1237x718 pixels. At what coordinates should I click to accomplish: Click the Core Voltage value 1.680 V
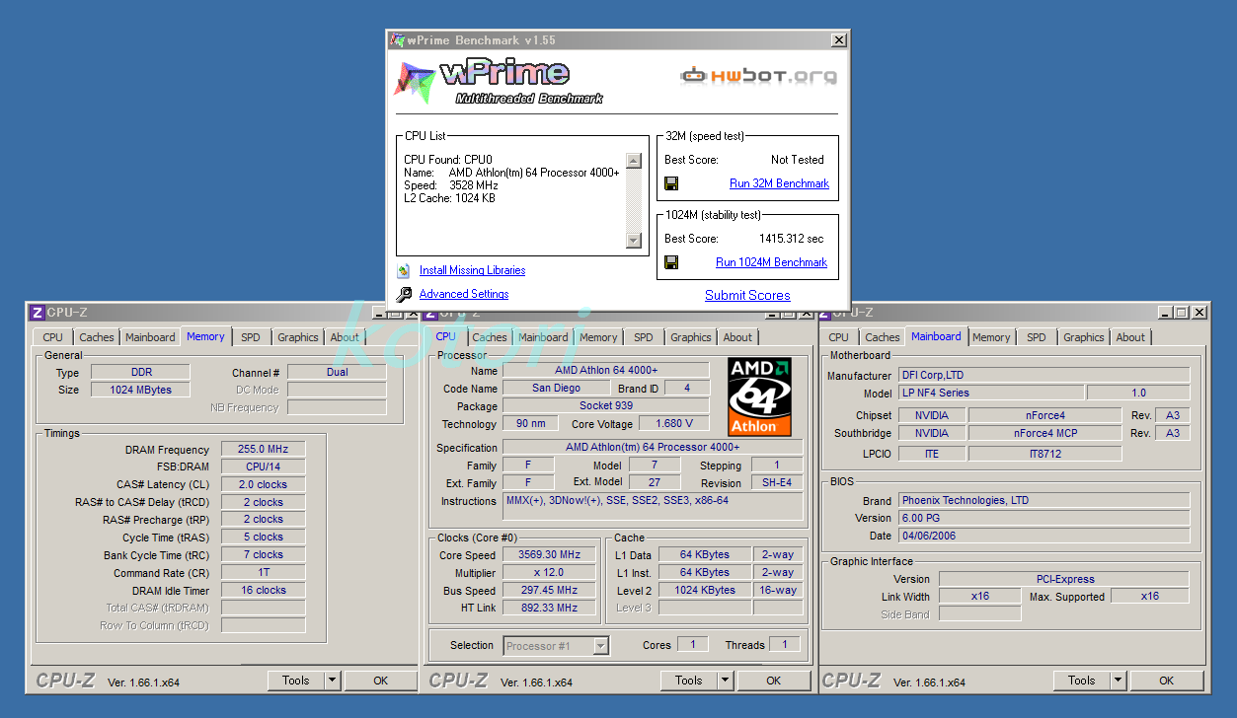pyautogui.click(x=674, y=424)
